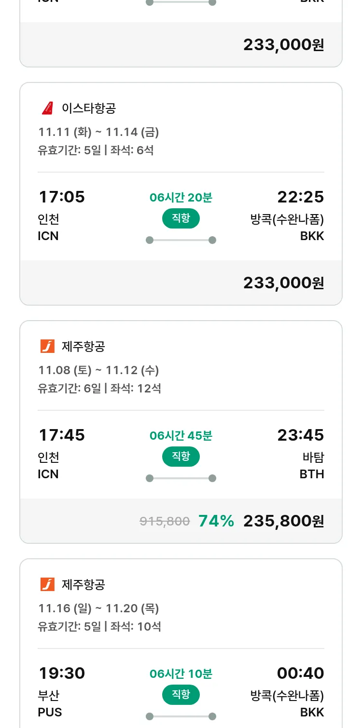This screenshot has height=728, width=362.
Task: Tap Jeju Air logo on Batam flight card
Action: click(47, 346)
